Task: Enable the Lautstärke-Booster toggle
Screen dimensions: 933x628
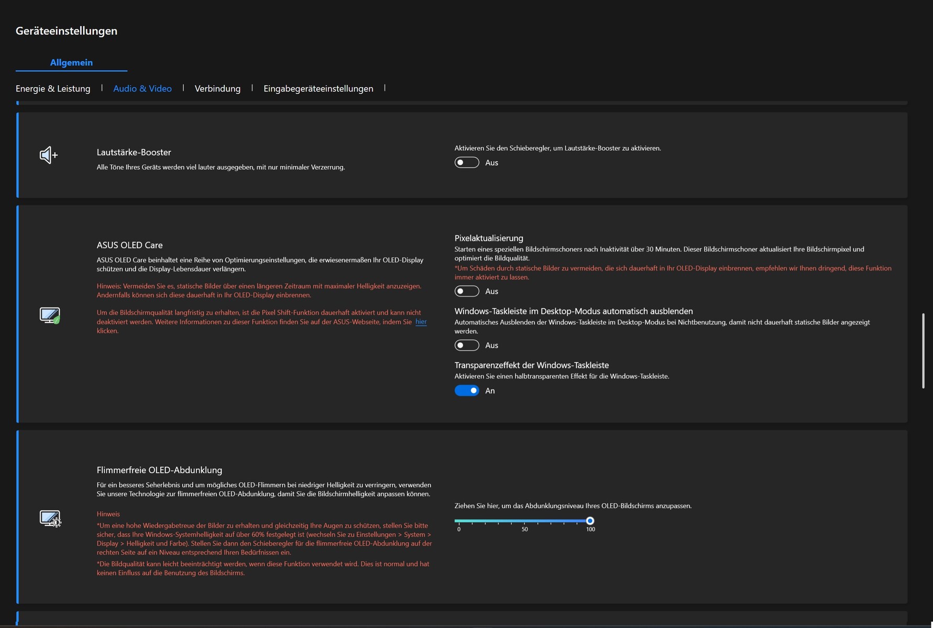Action: pos(467,163)
